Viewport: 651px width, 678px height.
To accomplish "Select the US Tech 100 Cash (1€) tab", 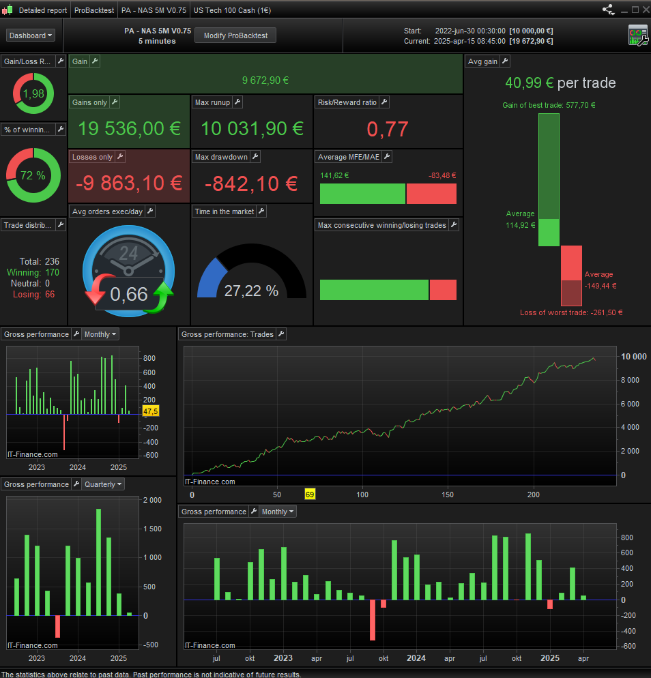I will pos(232,10).
